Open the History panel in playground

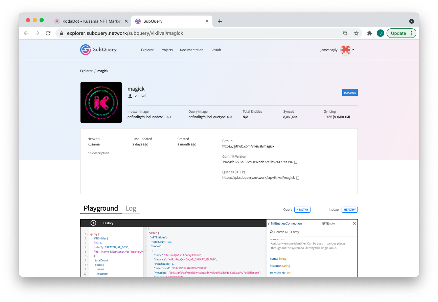click(x=108, y=223)
